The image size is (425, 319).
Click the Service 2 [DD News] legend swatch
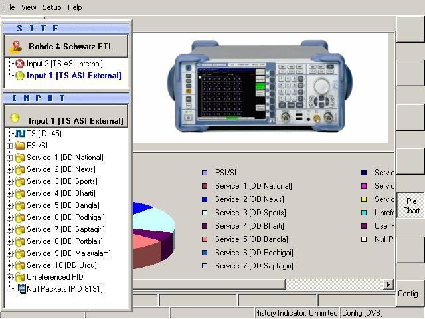(x=205, y=199)
